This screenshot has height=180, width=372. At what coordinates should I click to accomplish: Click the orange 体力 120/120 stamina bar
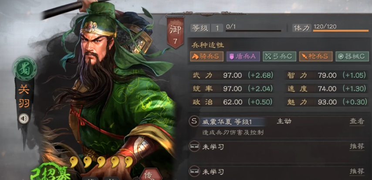pyautogui.click(x=341, y=31)
